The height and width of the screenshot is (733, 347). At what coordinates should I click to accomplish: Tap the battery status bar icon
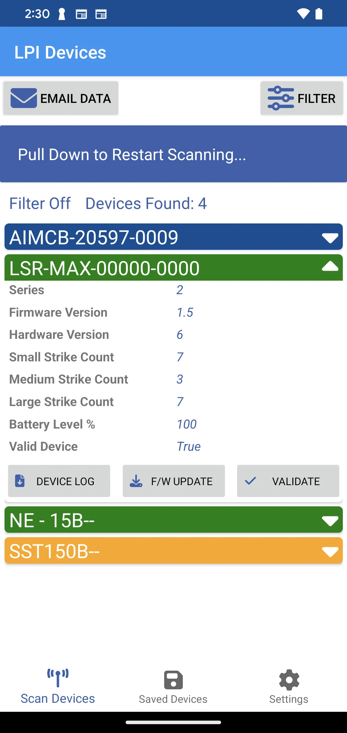pyautogui.click(x=319, y=14)
